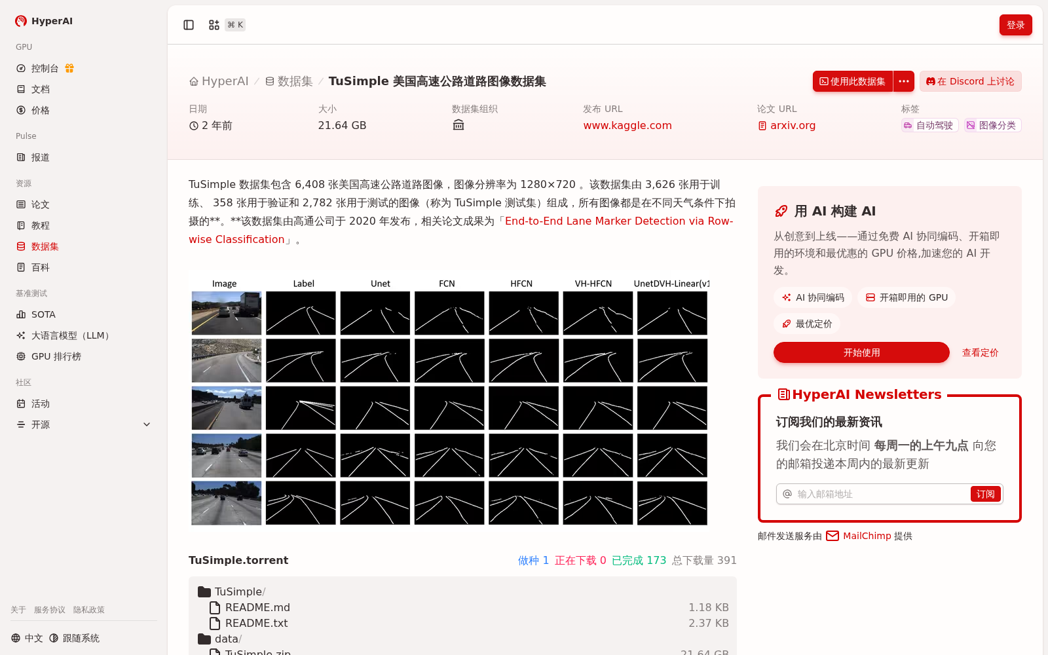Click the 登录 button

(x=1015, y=25)
